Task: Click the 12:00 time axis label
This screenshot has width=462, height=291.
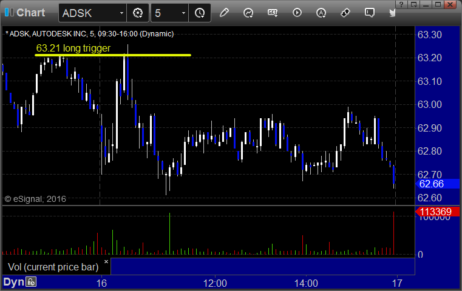Action: click(215, 283)
